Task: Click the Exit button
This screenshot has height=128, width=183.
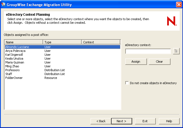Action: tap(145, 121)
